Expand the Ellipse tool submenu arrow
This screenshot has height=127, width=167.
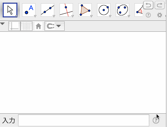(129, 16)
